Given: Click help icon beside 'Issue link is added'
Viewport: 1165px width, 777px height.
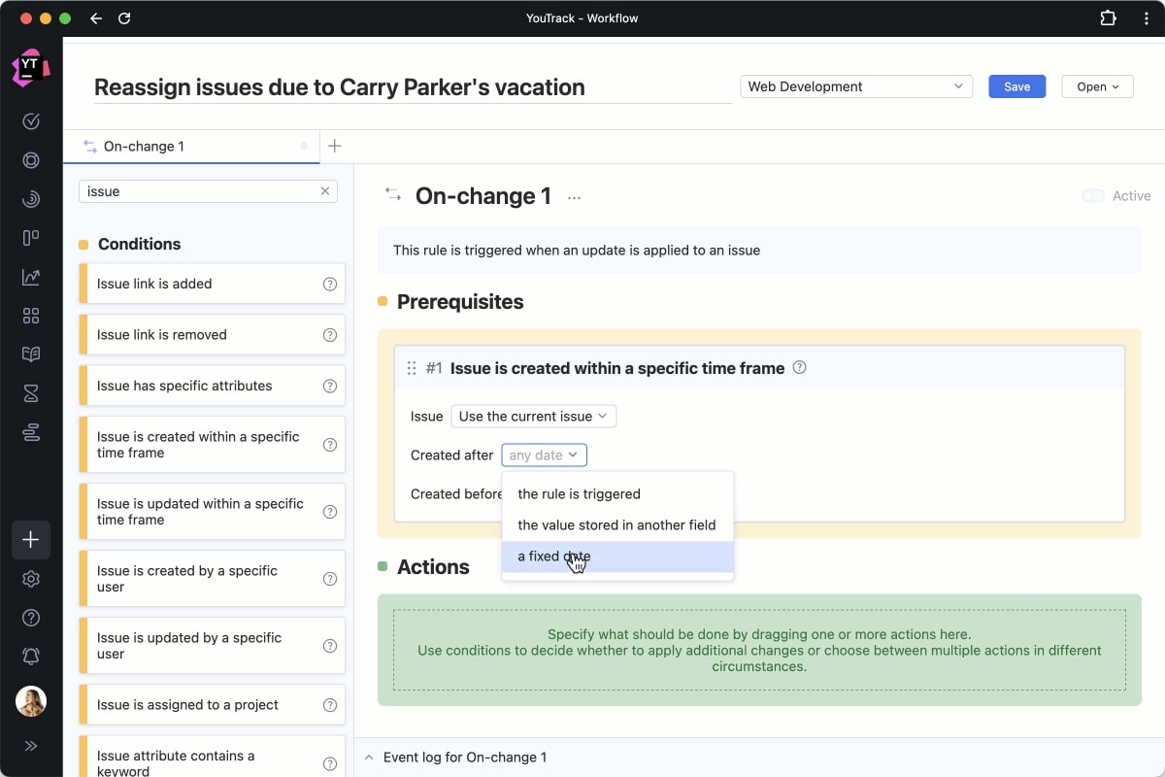Looking at the screenshot, I should (329, 284).
